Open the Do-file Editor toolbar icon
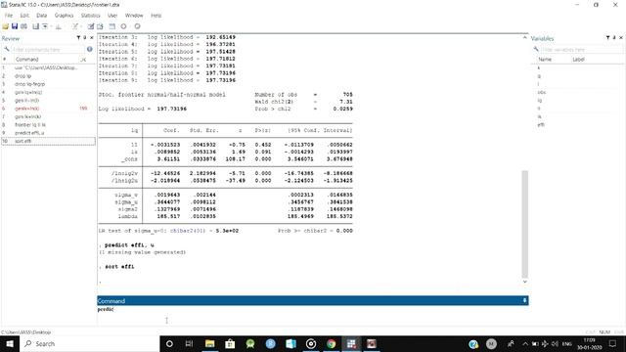This screenshot has width=626, height=352. 74,26
